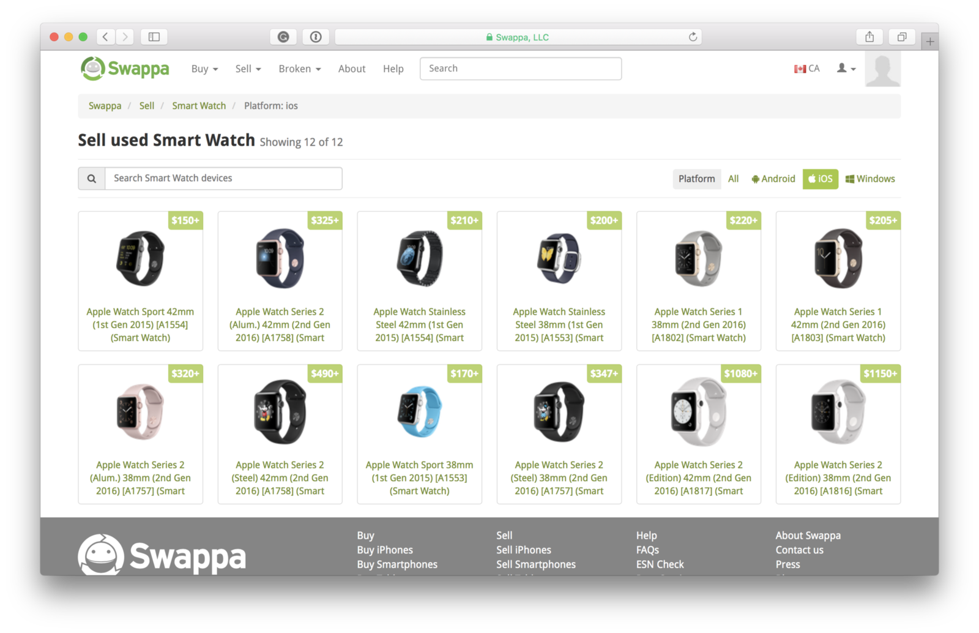Reload the page with refresh icon

(693, 37)
